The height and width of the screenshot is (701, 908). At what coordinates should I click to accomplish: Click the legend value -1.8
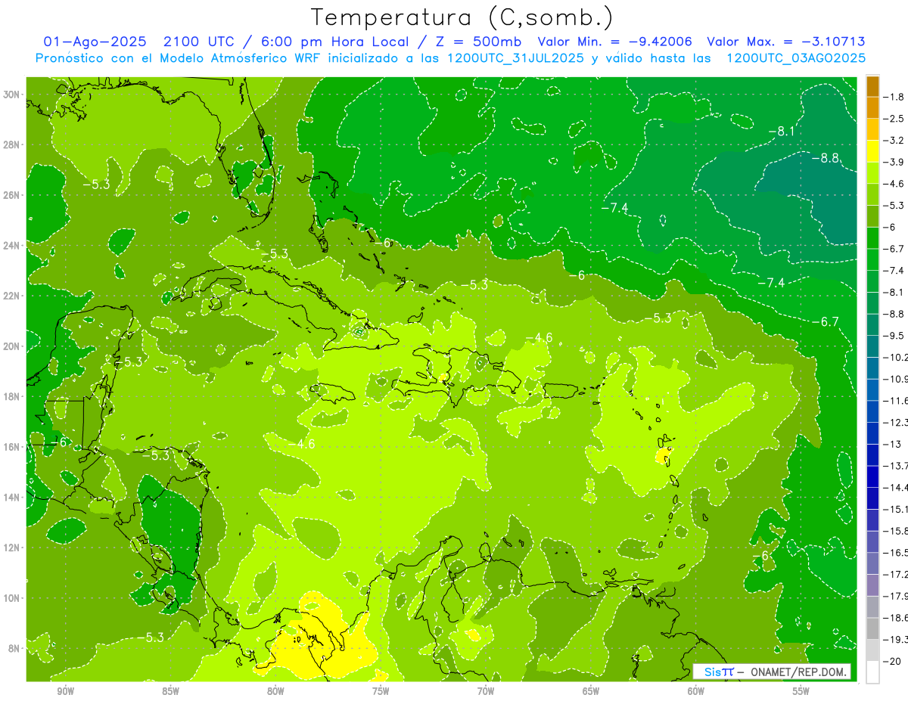pyautogui.click(x=894, y=97)
